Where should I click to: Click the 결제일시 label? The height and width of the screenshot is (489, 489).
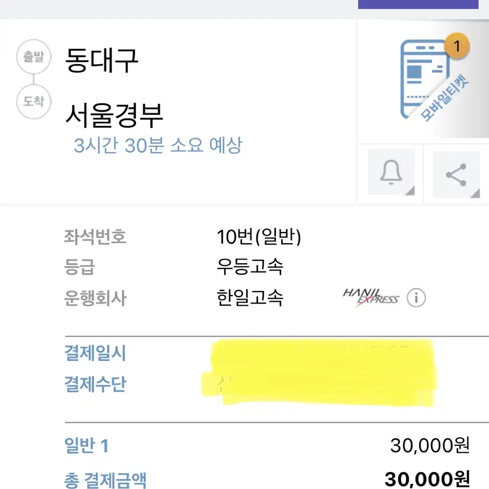coord(95,353)
